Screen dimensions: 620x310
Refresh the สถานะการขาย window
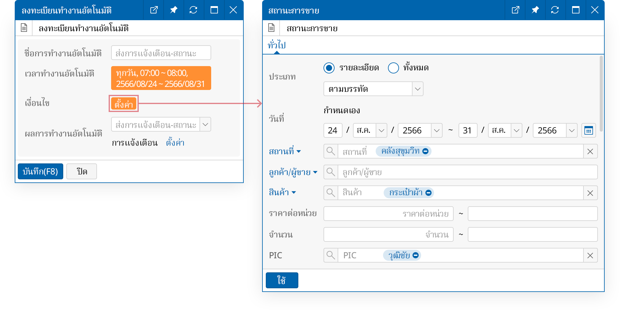point(555,10)
